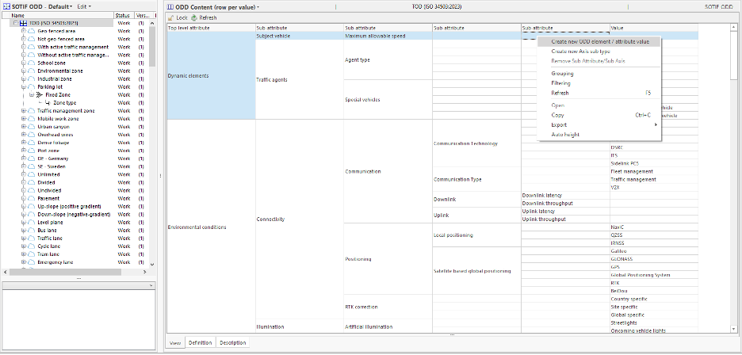Click the tree's horizontal scrollbar right arrow
The height and width of the screenshot is (355, 742).
coord(145,272)
